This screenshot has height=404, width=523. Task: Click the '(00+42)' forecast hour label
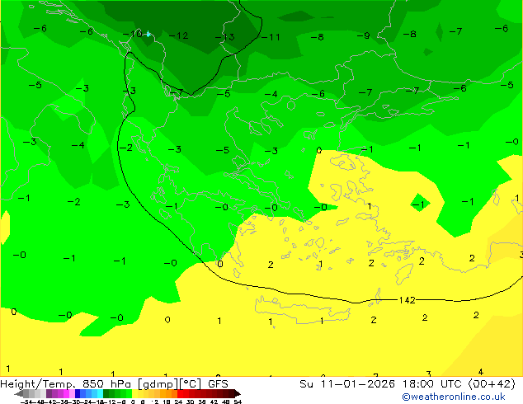[492, 383]
